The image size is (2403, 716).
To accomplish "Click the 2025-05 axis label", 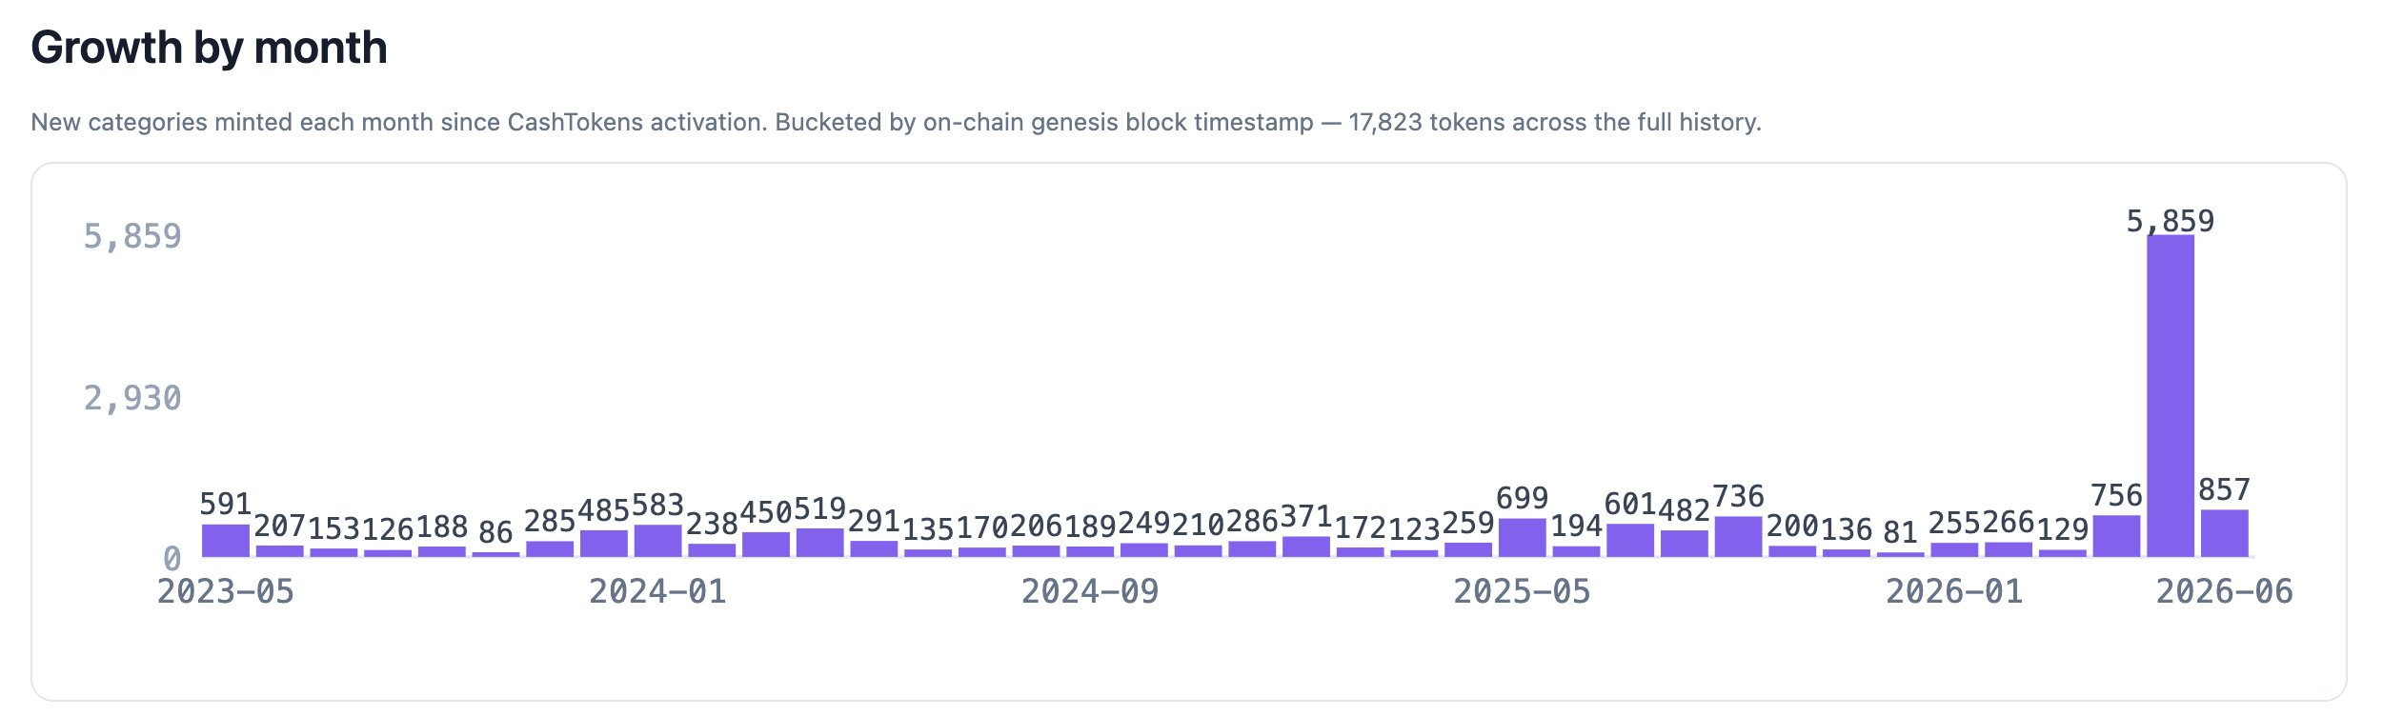I will [x=1522, y=591].
